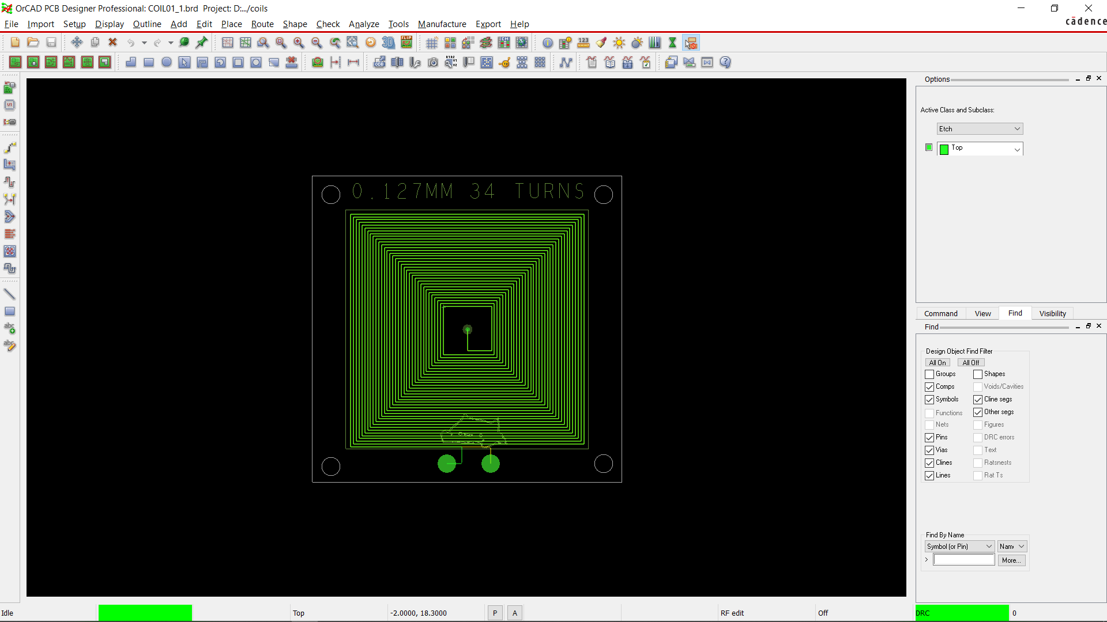Switch to the Visibility tab
Viewport: 1107px width, 622px height.
[1052, 313]
